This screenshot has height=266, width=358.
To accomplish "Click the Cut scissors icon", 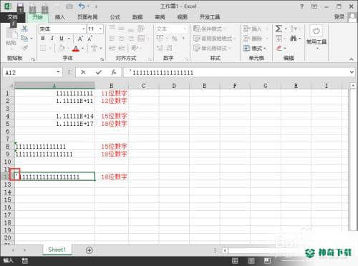I will click(24, 29).
